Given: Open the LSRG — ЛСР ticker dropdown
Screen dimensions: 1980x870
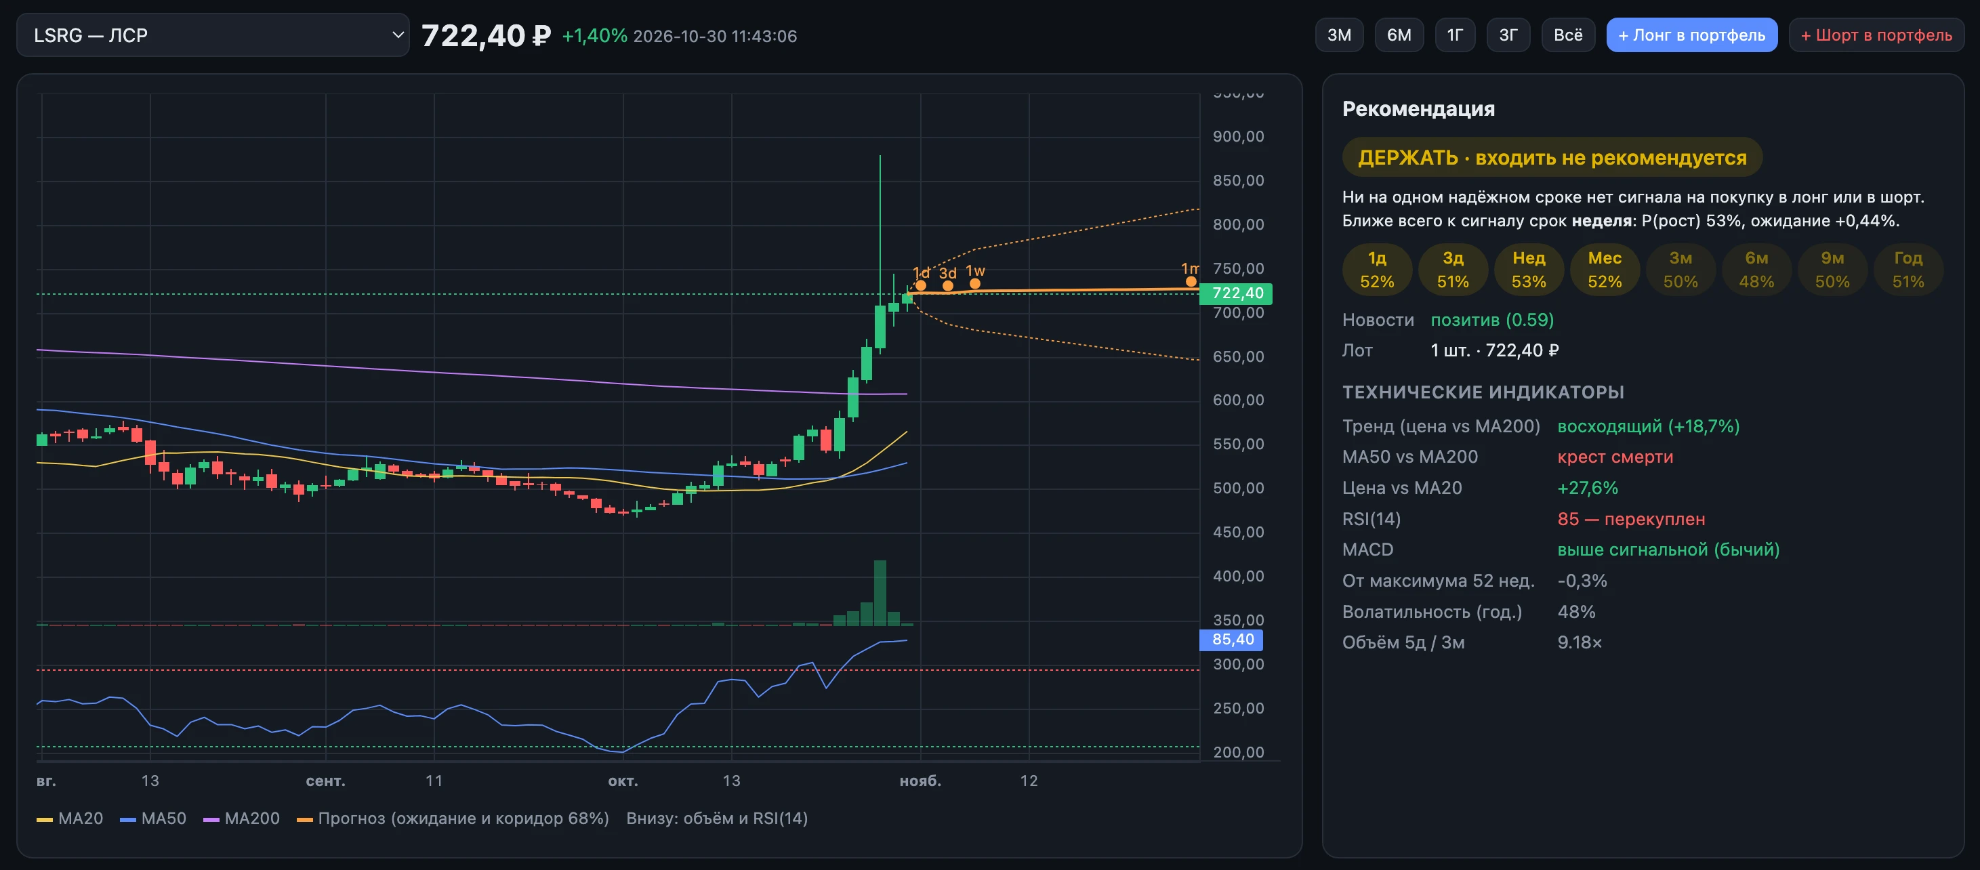Looking at the screenshot, I should [213, 35].
